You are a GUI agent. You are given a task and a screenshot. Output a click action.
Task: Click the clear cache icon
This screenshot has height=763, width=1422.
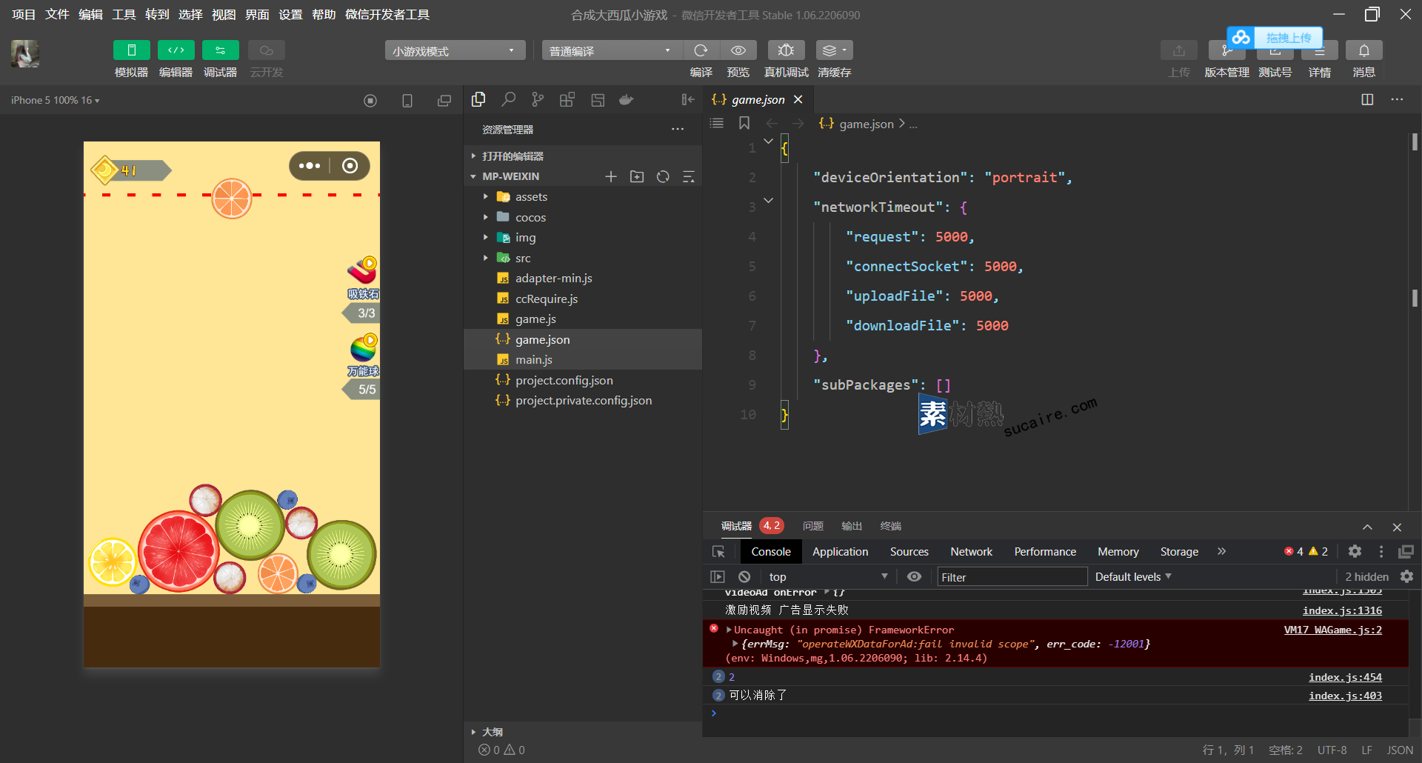click(834, 50)
